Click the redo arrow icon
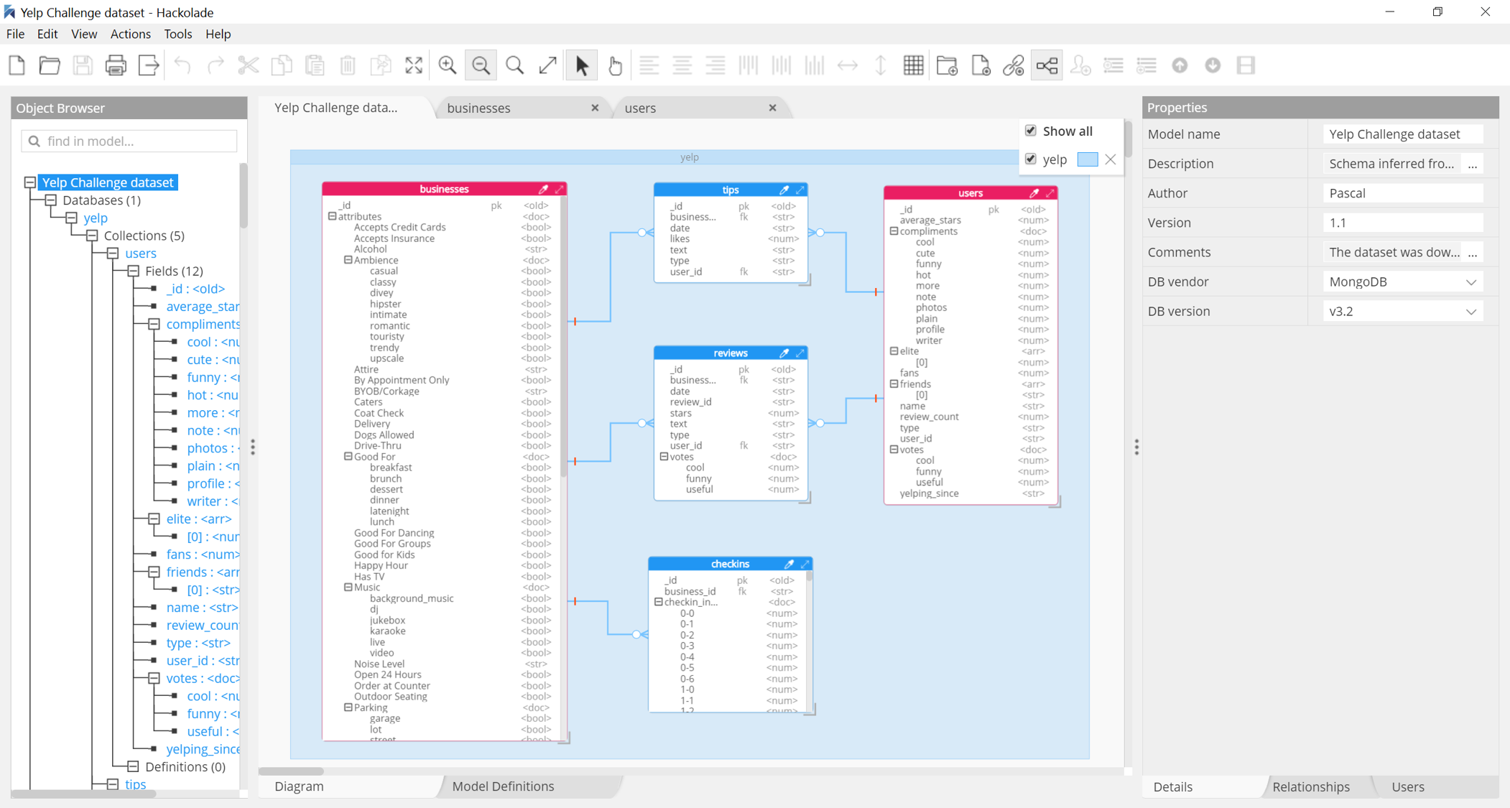The width and height of the screenshot is (1510, 808). point(213,65)
